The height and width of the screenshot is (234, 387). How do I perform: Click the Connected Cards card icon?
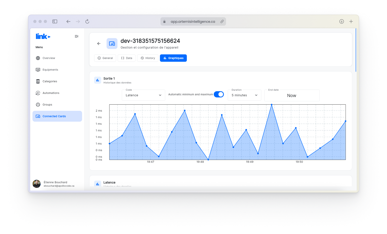tap(38, 116)
